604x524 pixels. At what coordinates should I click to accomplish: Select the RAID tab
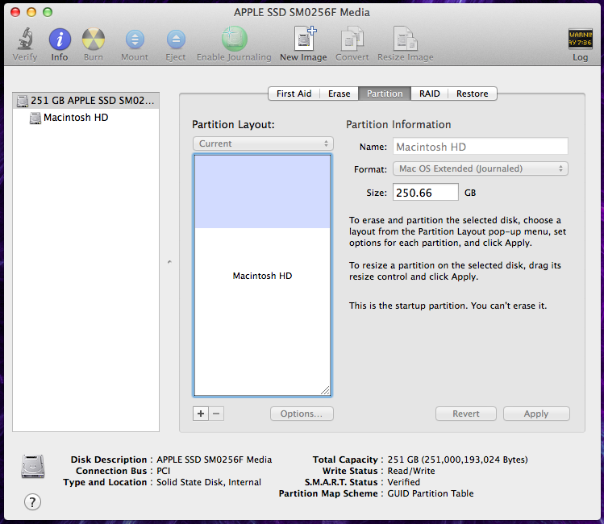tap(429, 94)
